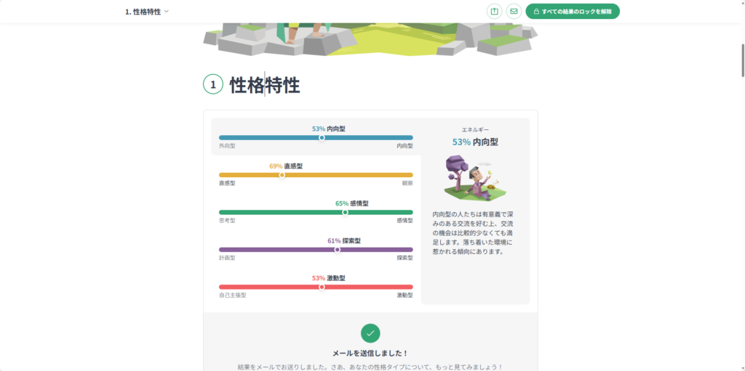
Task: Click すべての結果のロックを解除 button
Action: coord(573,12)
